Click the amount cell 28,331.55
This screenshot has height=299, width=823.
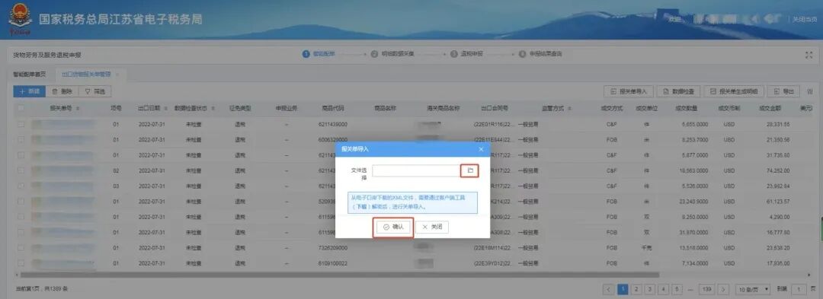point(778,125)
